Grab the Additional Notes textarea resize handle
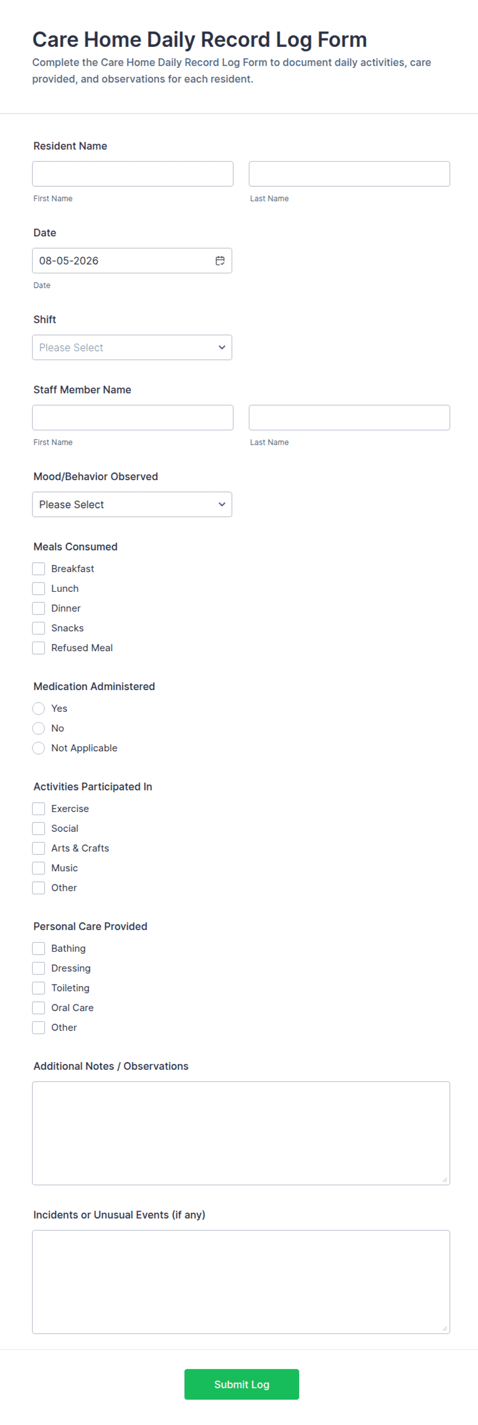Image resolution: width=478 pixels, height=1425 pixels. pyautogui.click(x=444, y=1180)
